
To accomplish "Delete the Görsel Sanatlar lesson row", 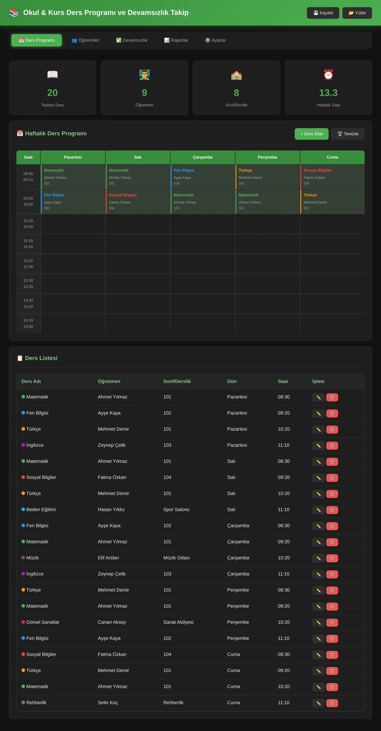I will (332, 623).
